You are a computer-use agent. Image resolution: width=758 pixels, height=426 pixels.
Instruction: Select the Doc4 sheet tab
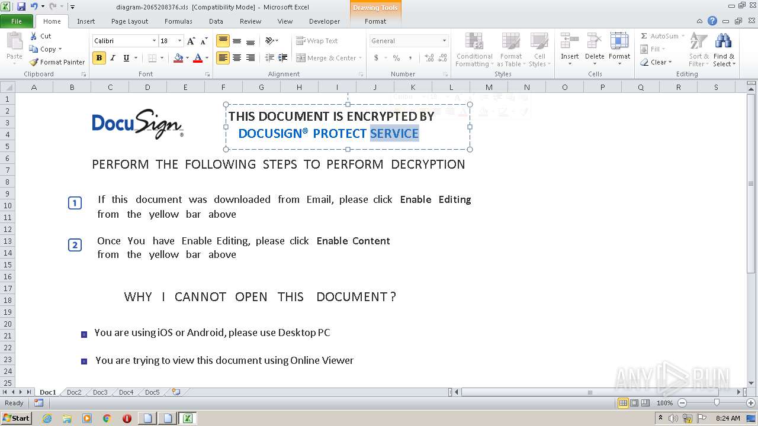coord(126,392)
